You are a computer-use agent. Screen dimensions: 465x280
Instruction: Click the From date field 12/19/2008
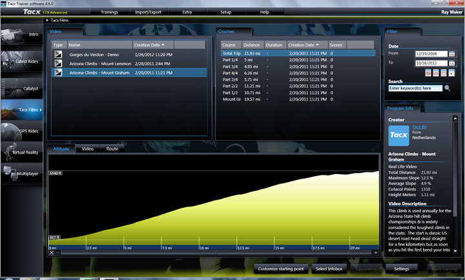pos(431,54)
